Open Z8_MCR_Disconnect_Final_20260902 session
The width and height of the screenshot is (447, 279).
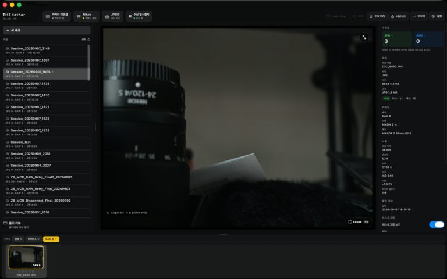(45, 202)
